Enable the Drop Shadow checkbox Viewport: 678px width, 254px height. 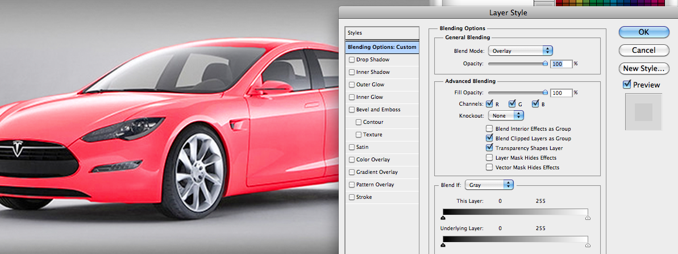click(x=352, y=60)
